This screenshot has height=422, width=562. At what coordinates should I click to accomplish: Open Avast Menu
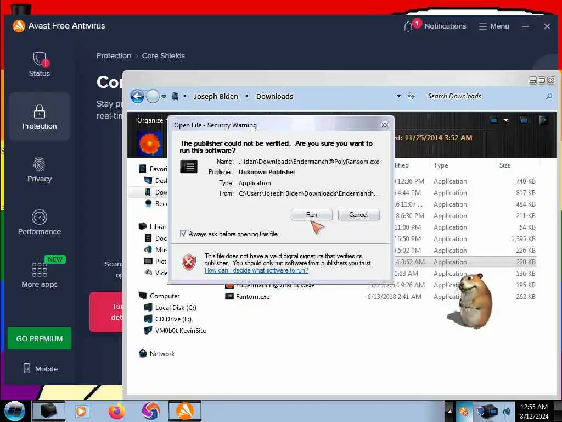494,26
